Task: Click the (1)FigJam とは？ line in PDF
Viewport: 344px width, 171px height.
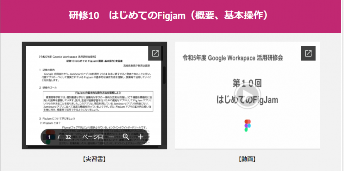Action: click(x=50, y=123)
